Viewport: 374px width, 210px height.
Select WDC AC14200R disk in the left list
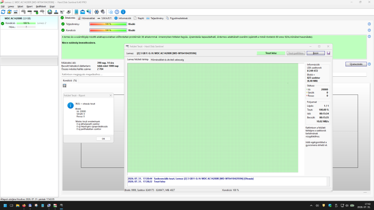tap(29, 22)
